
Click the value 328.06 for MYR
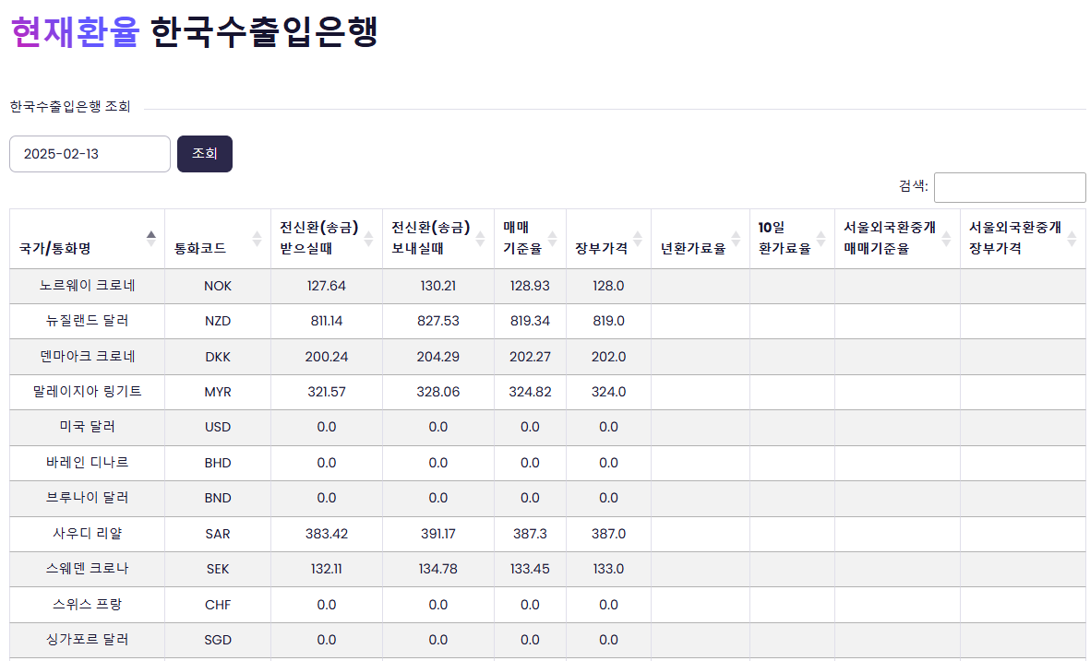[x=438, y=393]
